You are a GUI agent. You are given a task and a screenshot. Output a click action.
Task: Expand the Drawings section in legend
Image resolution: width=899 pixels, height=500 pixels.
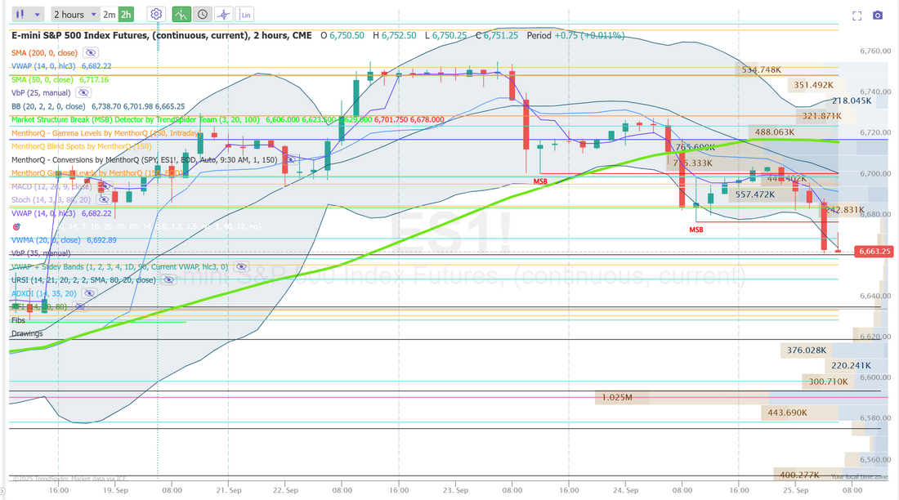tap(27, 333)
